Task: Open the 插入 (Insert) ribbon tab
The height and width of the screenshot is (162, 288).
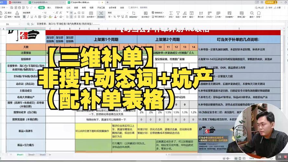Action: 49,8
